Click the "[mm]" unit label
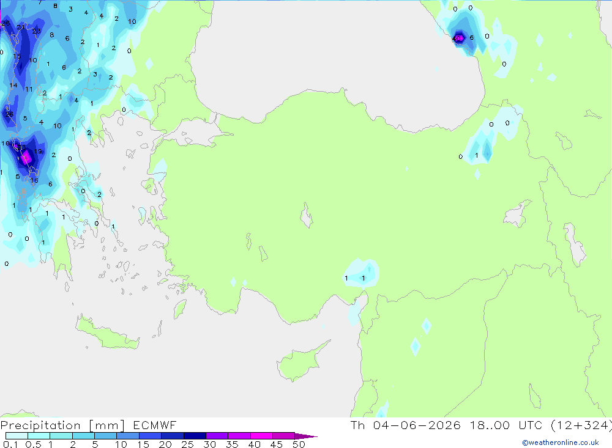612x448 pixels. coord(106,425)
